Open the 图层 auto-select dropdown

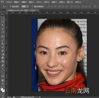tap(25, 7)
